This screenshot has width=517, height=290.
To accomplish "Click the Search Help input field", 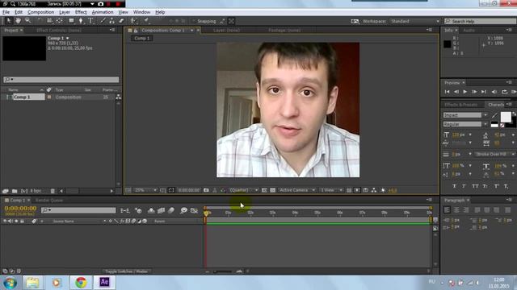I will pyautogui.click(x=480, y=21).
